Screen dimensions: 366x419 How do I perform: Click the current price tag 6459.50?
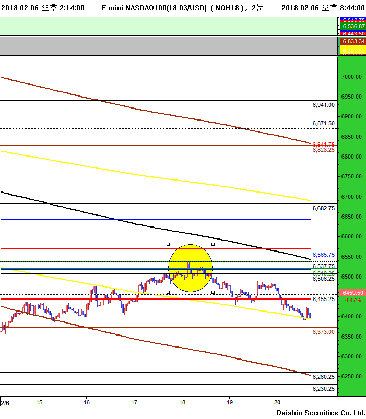[x=352, y=293]
